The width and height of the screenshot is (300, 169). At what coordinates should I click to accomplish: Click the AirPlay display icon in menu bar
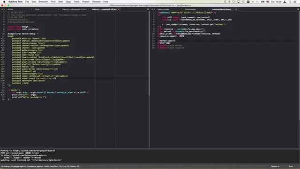pos(239,2)
